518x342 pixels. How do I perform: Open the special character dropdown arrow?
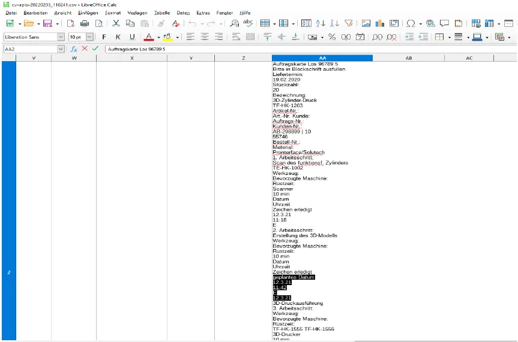pos(420,24)
